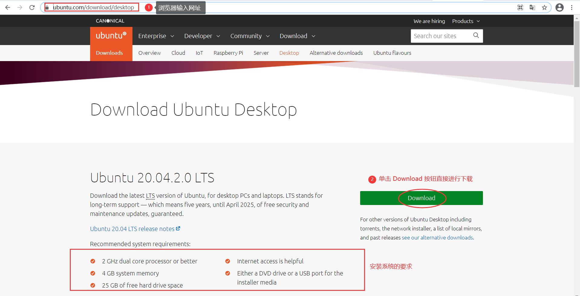Click the Ubuntu 20.04.2.0 LTS heading

pos(152,177)
